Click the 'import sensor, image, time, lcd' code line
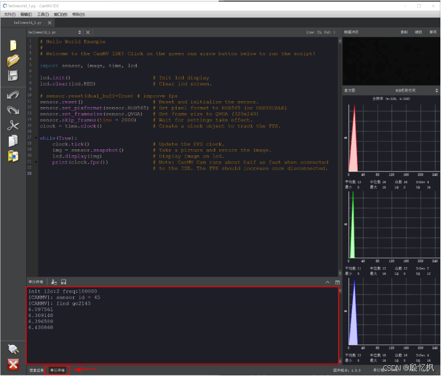This screenshot has width=441, height=376. (x=89, y=65)
